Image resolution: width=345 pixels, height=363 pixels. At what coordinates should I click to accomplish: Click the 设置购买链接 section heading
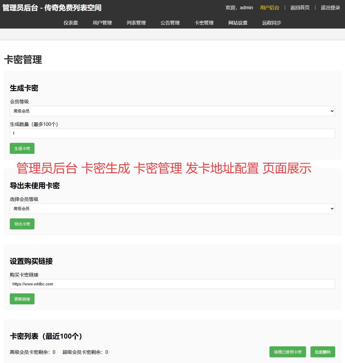point(31,261)
